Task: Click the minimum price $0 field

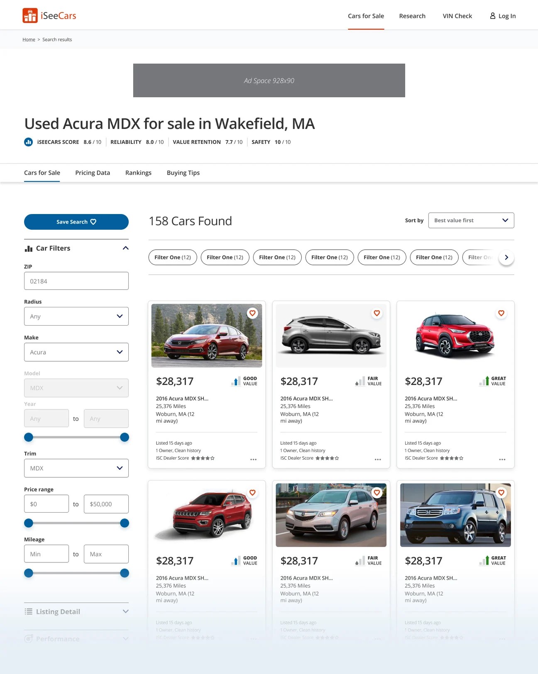Action: click(46, 504)
